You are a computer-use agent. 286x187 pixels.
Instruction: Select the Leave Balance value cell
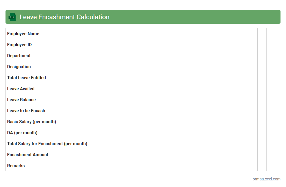pos(262,100)
